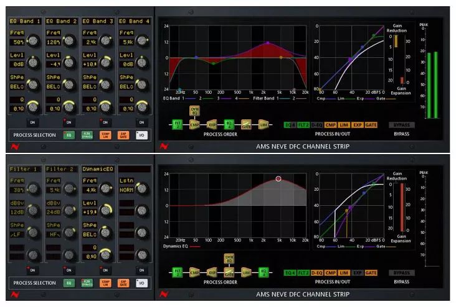
Task: Click the DynamicEQ Q knob
Action: point(105,255)
